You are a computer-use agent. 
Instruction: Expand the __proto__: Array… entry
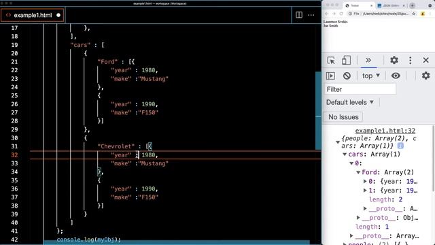tap(351, 236)
